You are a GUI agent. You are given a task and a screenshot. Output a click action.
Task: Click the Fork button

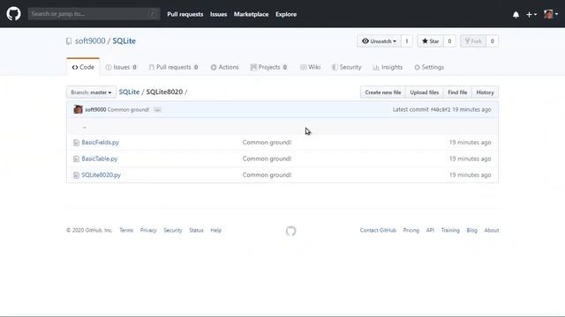click(x=473, y=41)
